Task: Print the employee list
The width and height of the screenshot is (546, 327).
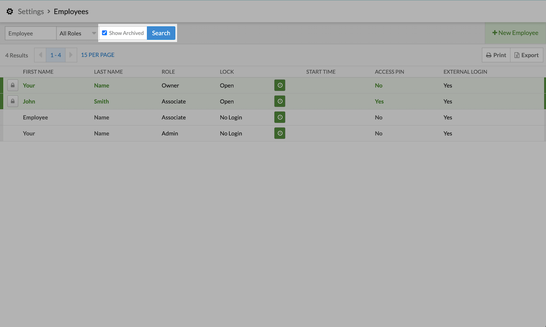Action: 496,55
